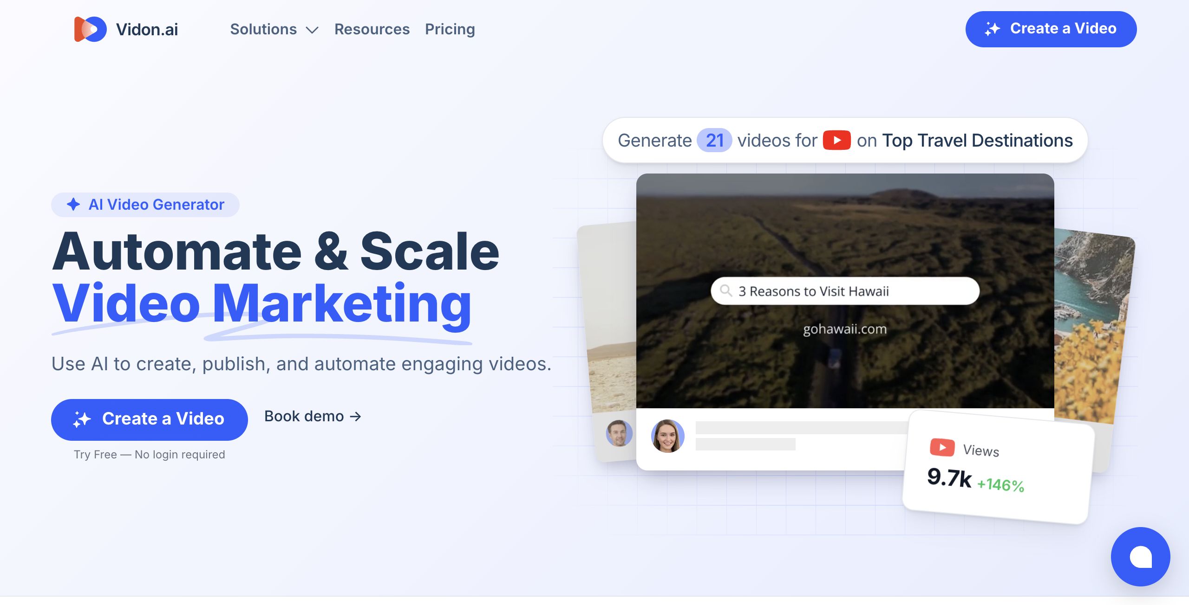Click the magnifier icon in the Hawaii search bar

tap(725, 291)
